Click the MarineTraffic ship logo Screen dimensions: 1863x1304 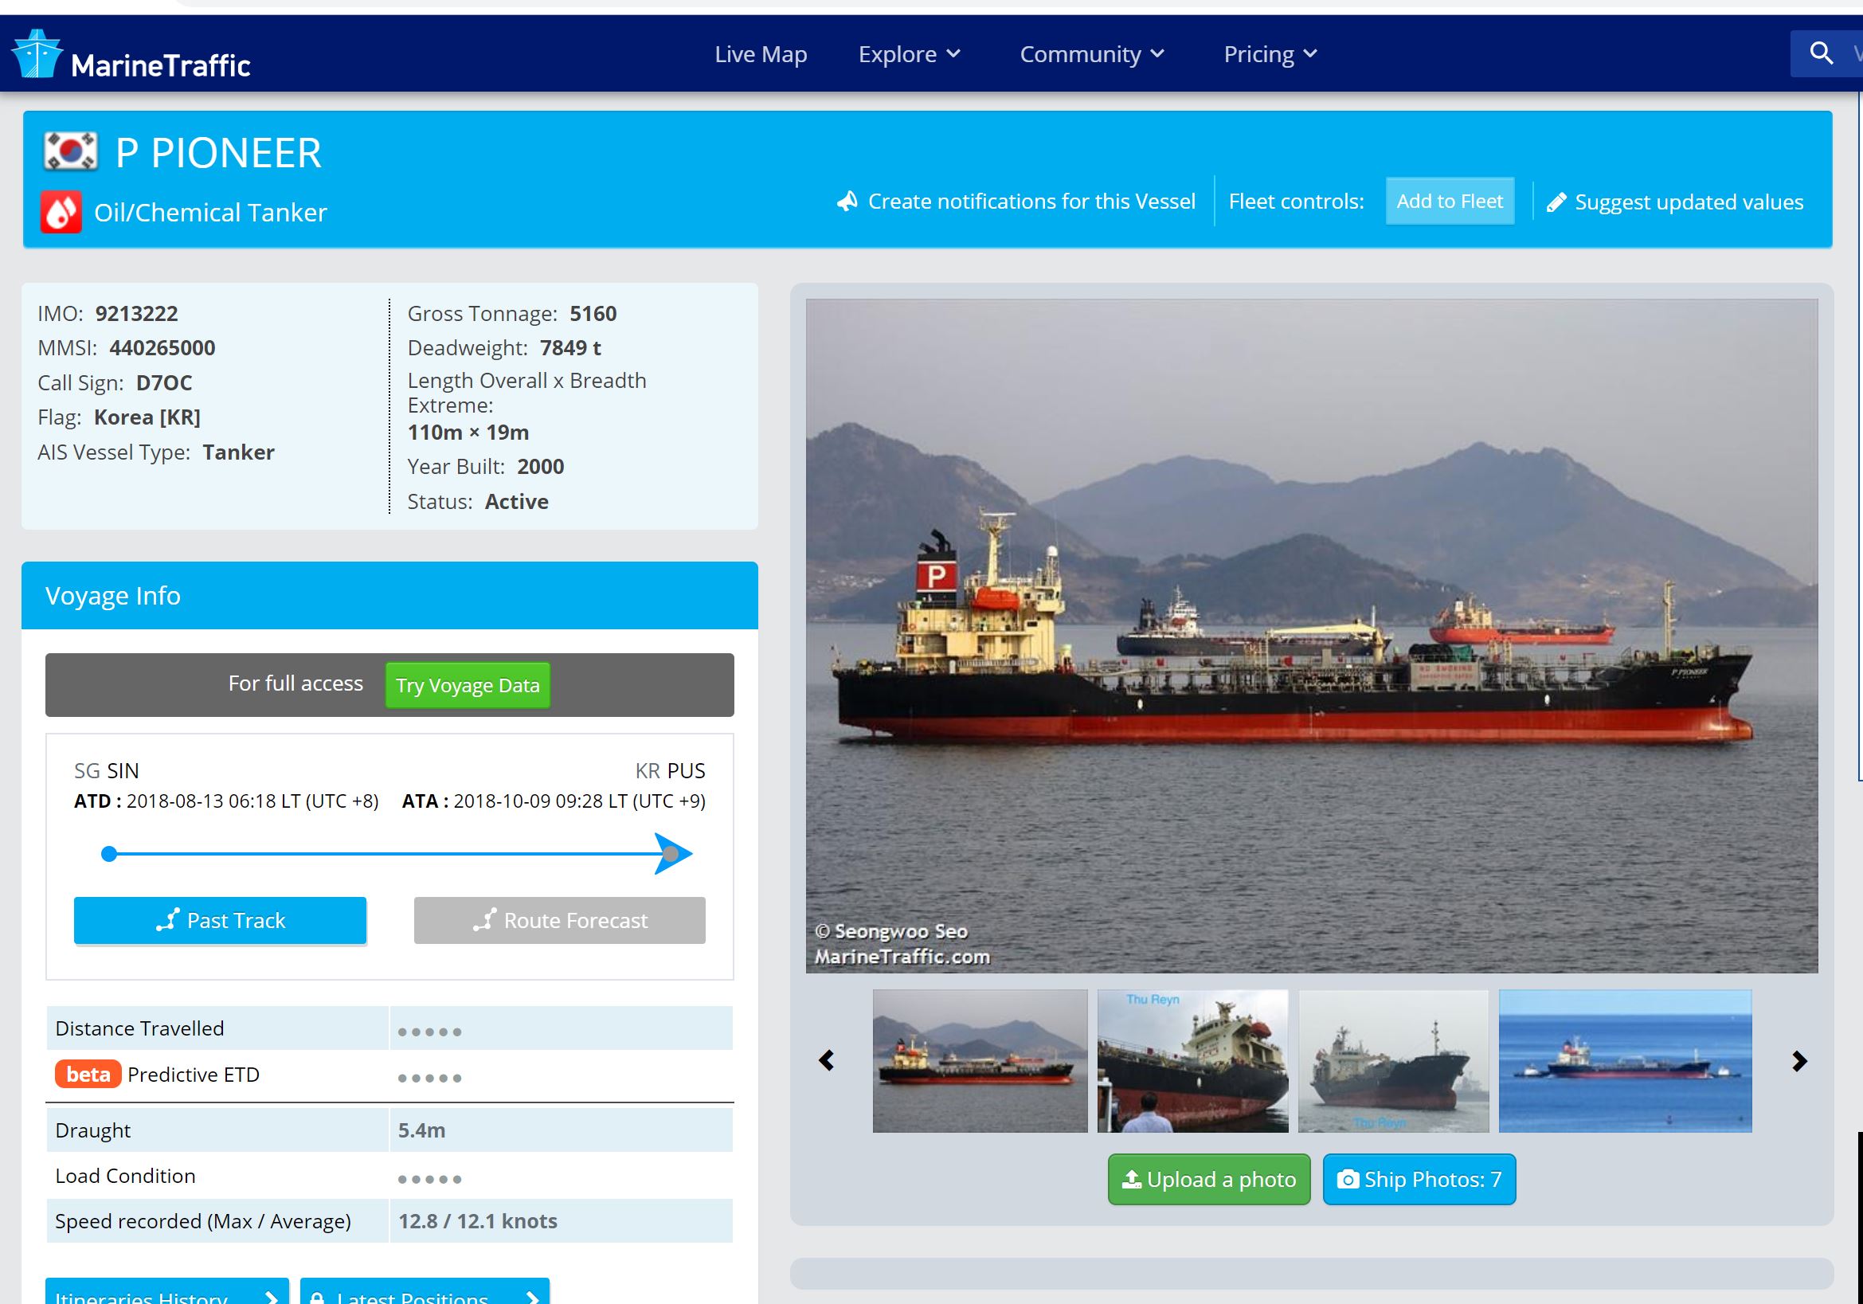[x=36, y=54]
